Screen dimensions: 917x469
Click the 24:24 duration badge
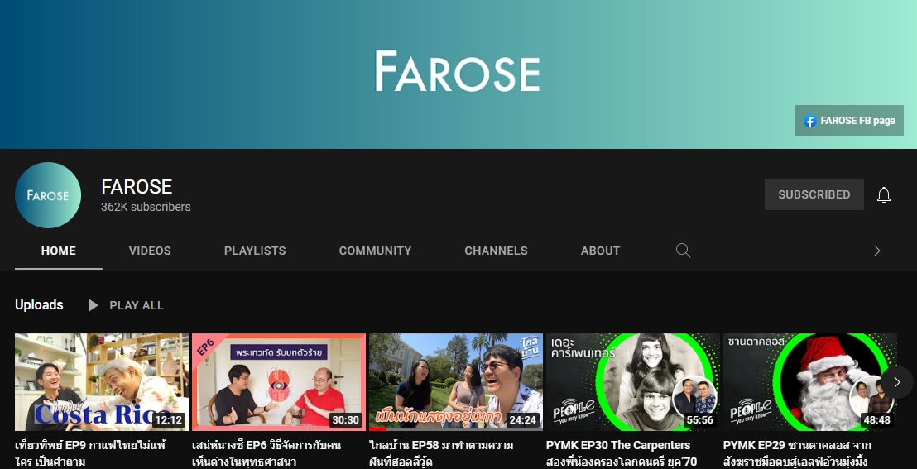[523, 420]
